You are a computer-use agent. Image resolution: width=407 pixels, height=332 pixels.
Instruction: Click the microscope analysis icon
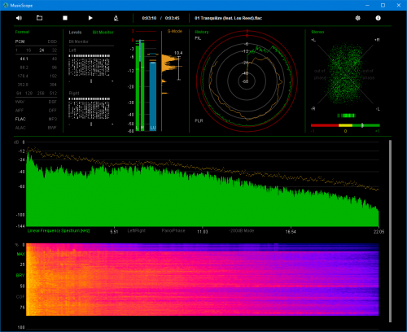point(116,18)
